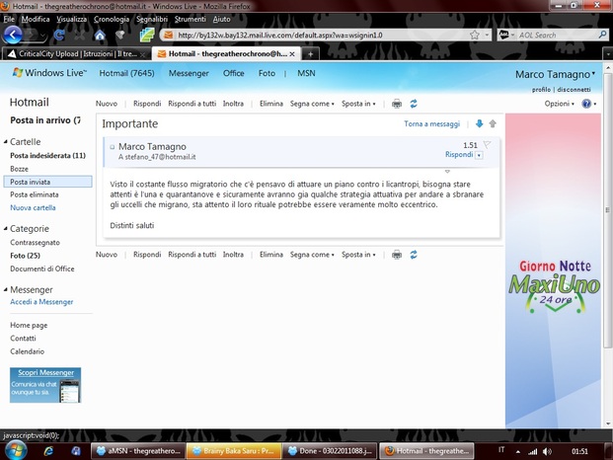Open the Rispondi options arrow in message header
This screenshot has width=613, height=460.
point(480,156)
